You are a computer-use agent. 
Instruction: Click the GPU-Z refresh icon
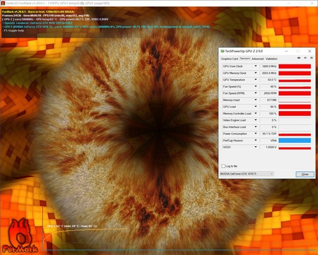point(305,58)
